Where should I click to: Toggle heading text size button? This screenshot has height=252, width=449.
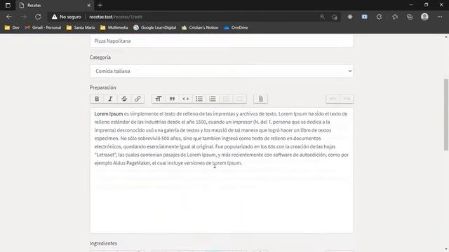(x=159, y=99)
